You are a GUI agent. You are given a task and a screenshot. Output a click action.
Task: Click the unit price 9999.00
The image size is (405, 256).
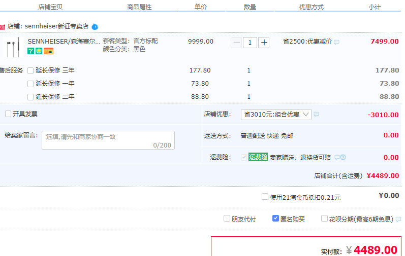(x=201, y=42)
